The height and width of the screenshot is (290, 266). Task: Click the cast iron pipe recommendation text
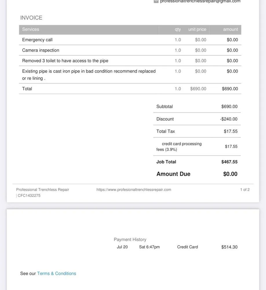tap(89, 71)
